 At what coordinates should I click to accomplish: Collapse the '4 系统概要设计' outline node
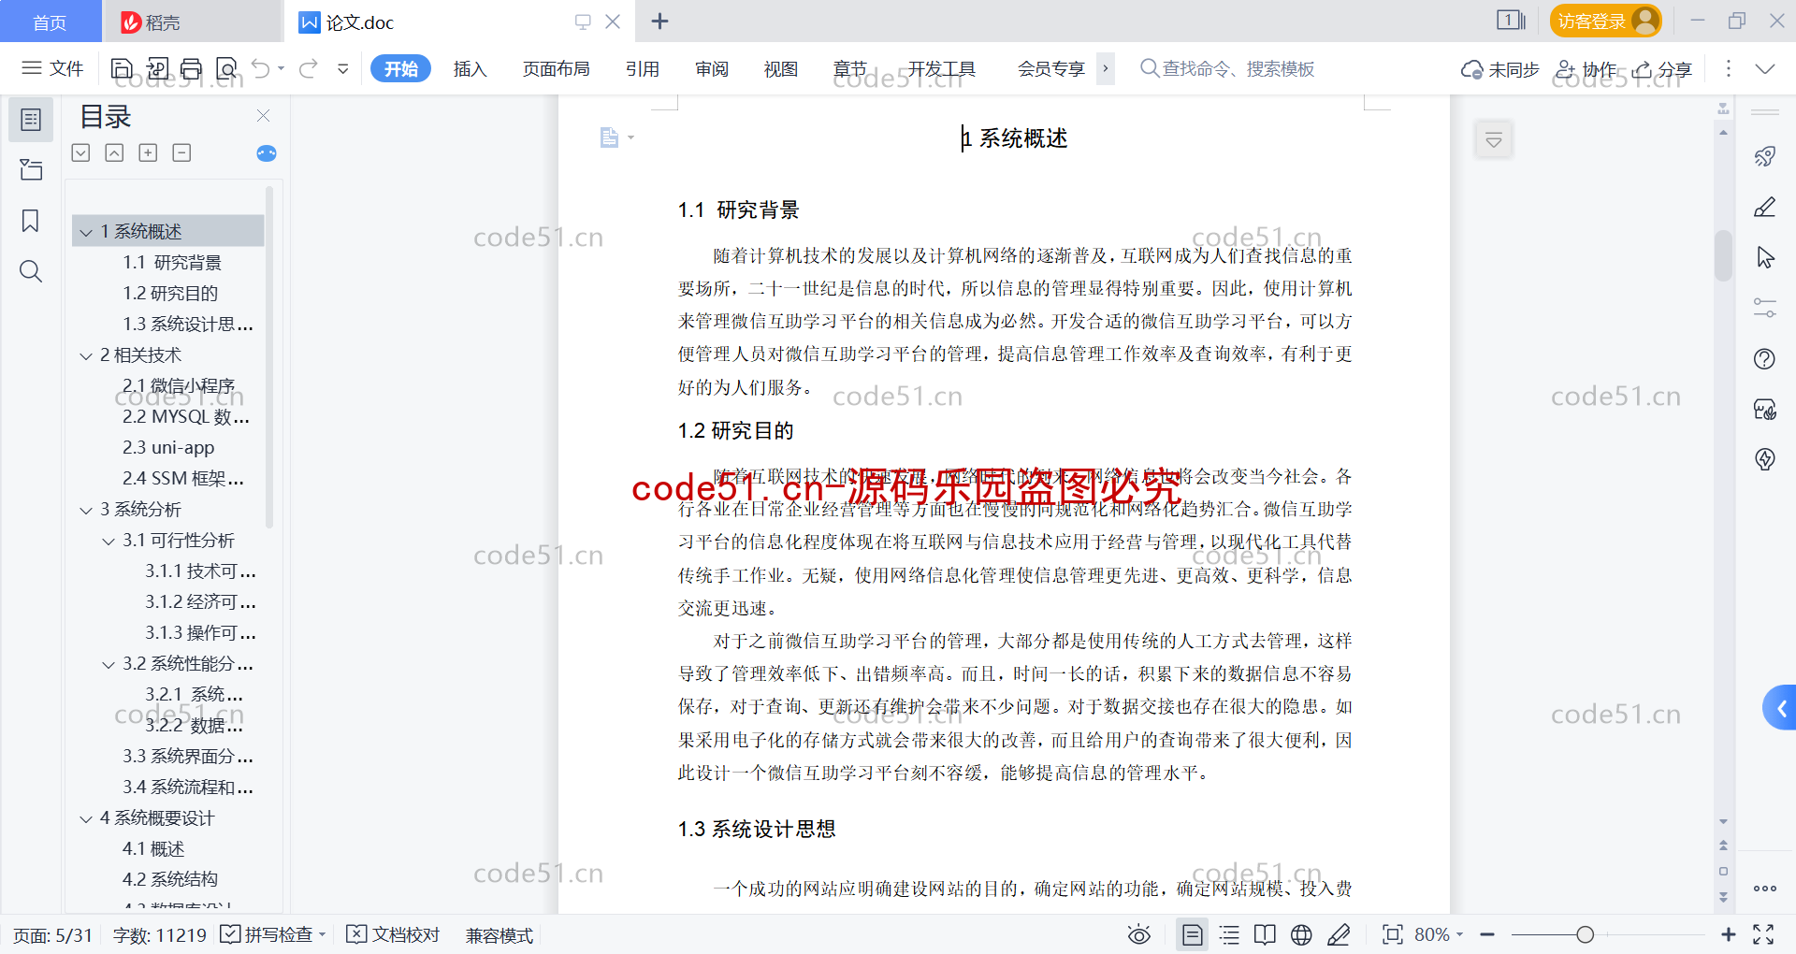coord(86,818)
